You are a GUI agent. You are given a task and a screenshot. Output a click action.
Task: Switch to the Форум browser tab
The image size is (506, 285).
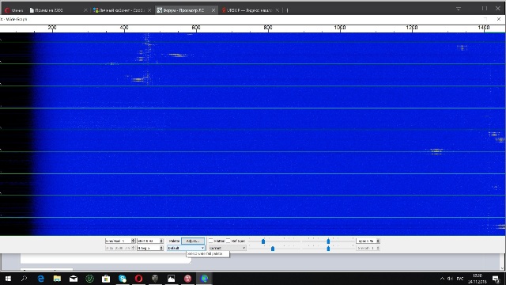click(x=183, y=10)
